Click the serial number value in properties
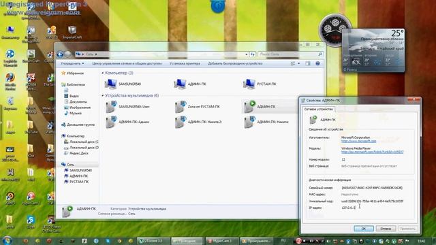The image size is (436, 245). (x=372, y=188)
